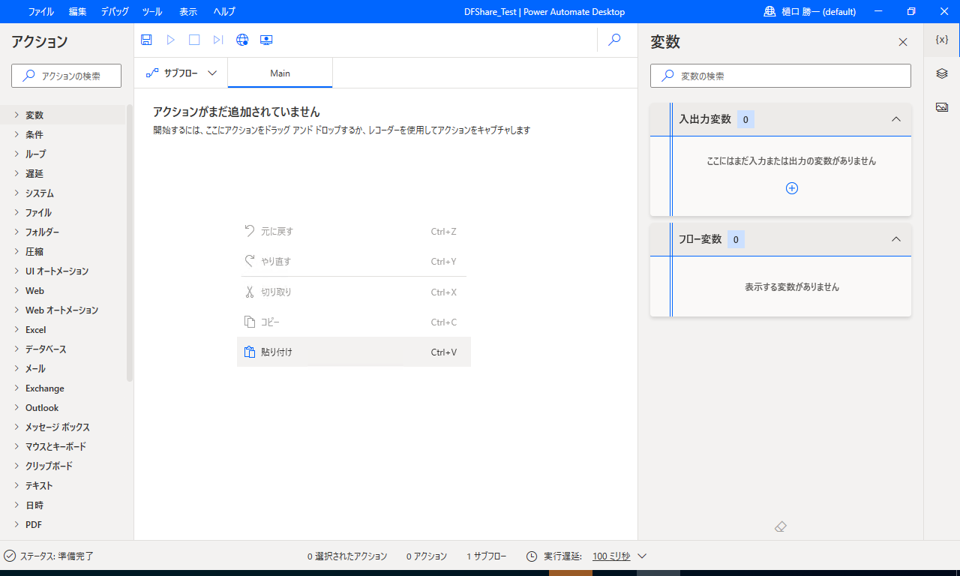Click the paste icon in the context menu
Screen dimensions: 960x576
pos(250,352)
